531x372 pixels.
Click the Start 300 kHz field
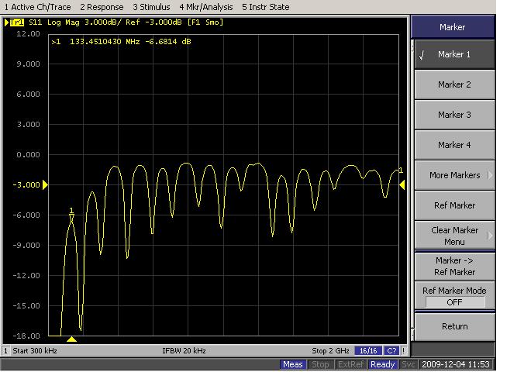35,350
